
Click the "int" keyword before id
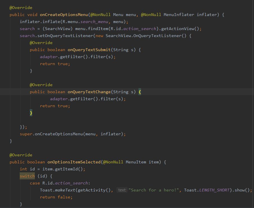tap(23, 169)
